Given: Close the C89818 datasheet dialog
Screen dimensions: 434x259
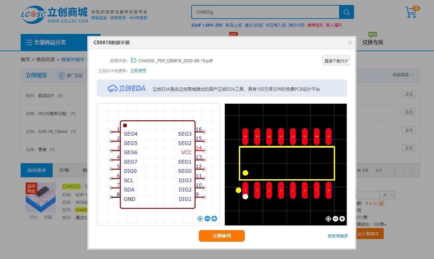Looking at the screenshot, I should click(x=350, y=43).
